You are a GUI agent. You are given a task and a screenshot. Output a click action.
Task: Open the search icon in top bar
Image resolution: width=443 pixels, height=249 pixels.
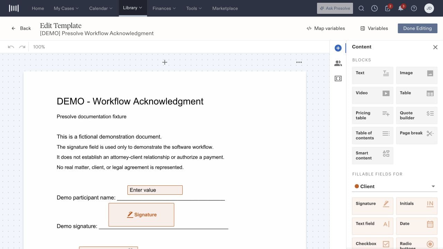click(361, 8)
